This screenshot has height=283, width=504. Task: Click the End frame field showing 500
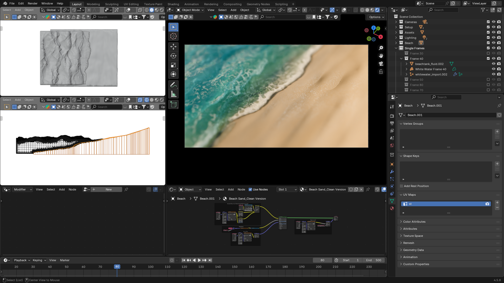coord(374,260)
